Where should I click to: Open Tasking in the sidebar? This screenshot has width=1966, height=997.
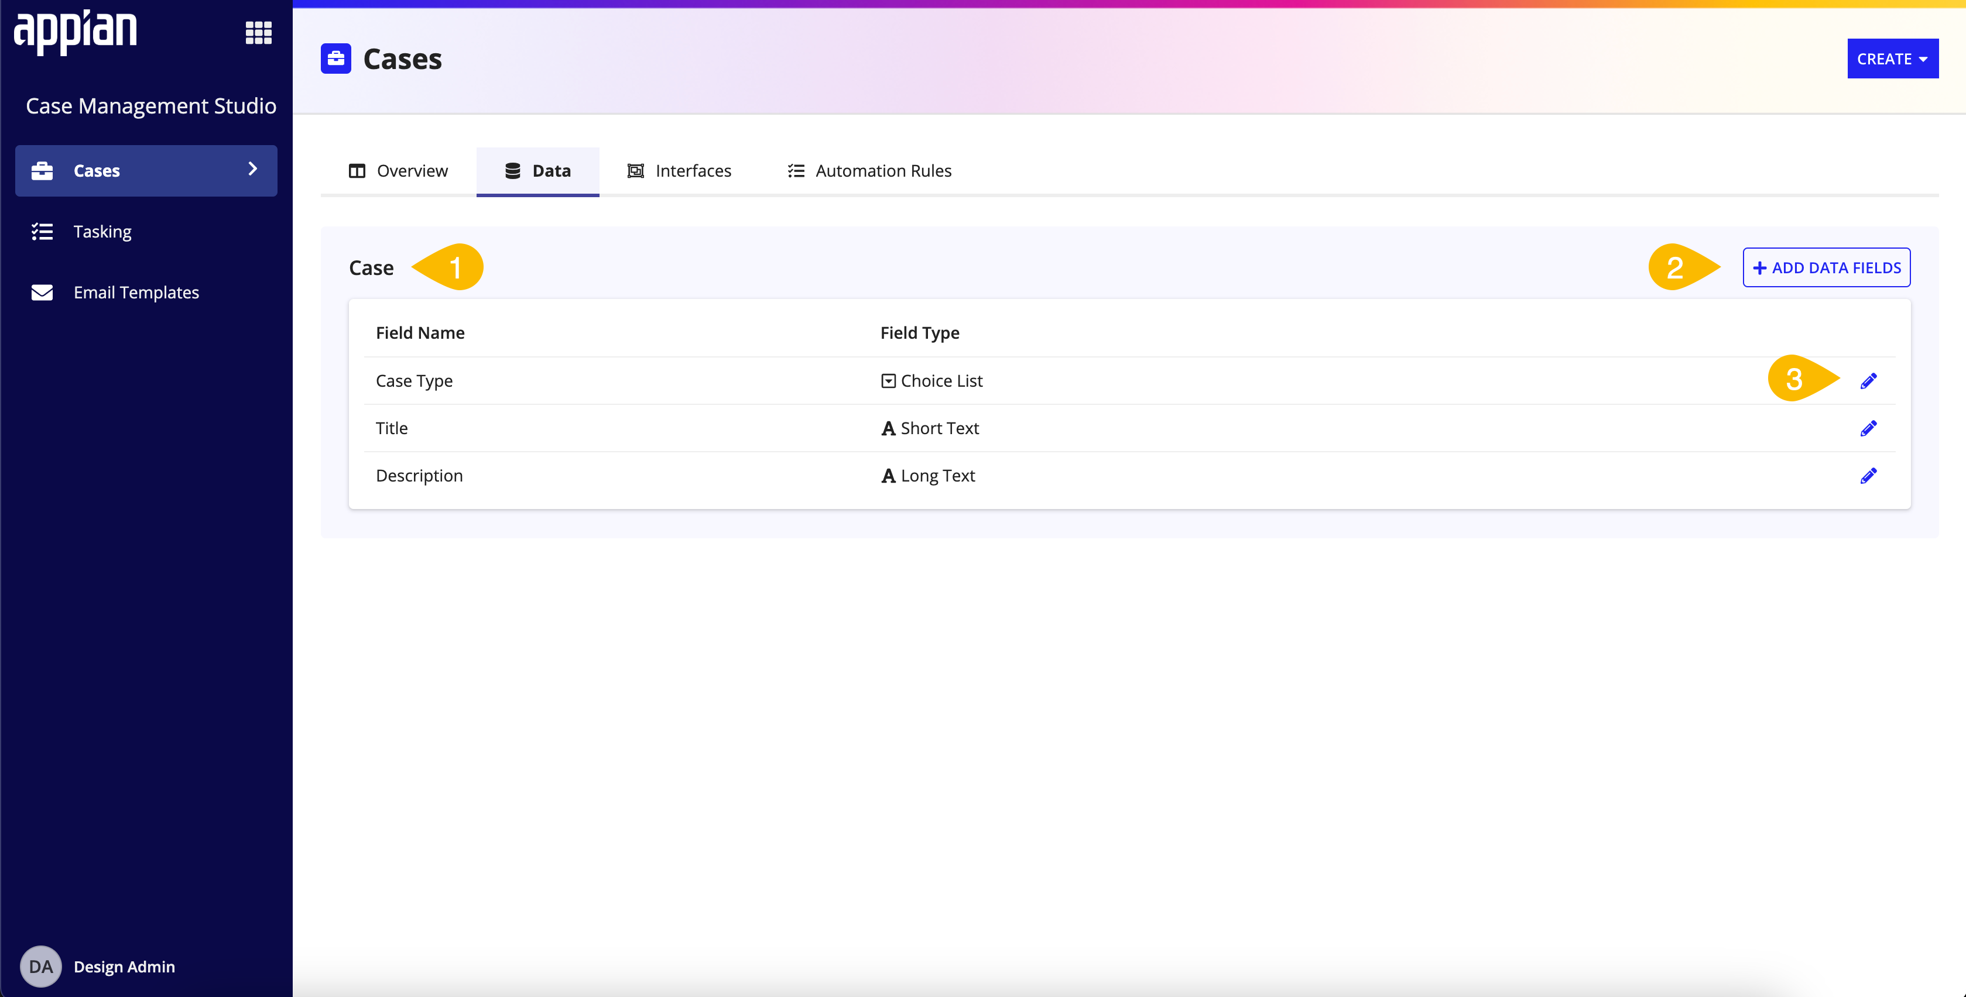point(146,231)
